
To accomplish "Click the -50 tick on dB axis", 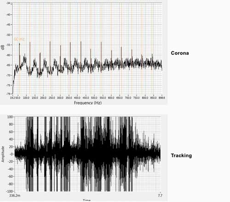I will tap(9, 35).
